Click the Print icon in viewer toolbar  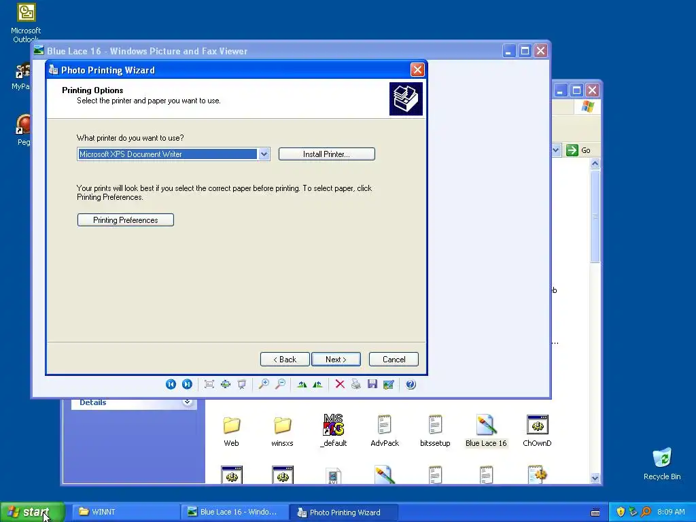pyautogui.click(x=356, y=385)
